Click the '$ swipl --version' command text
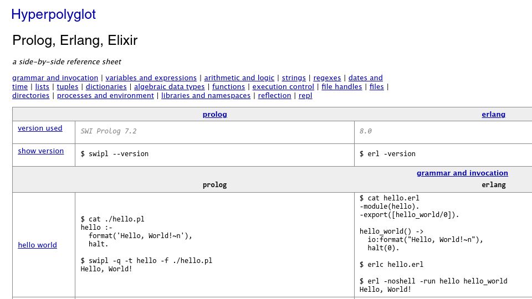This screenshot has height=299, width=532. (114, 154)
